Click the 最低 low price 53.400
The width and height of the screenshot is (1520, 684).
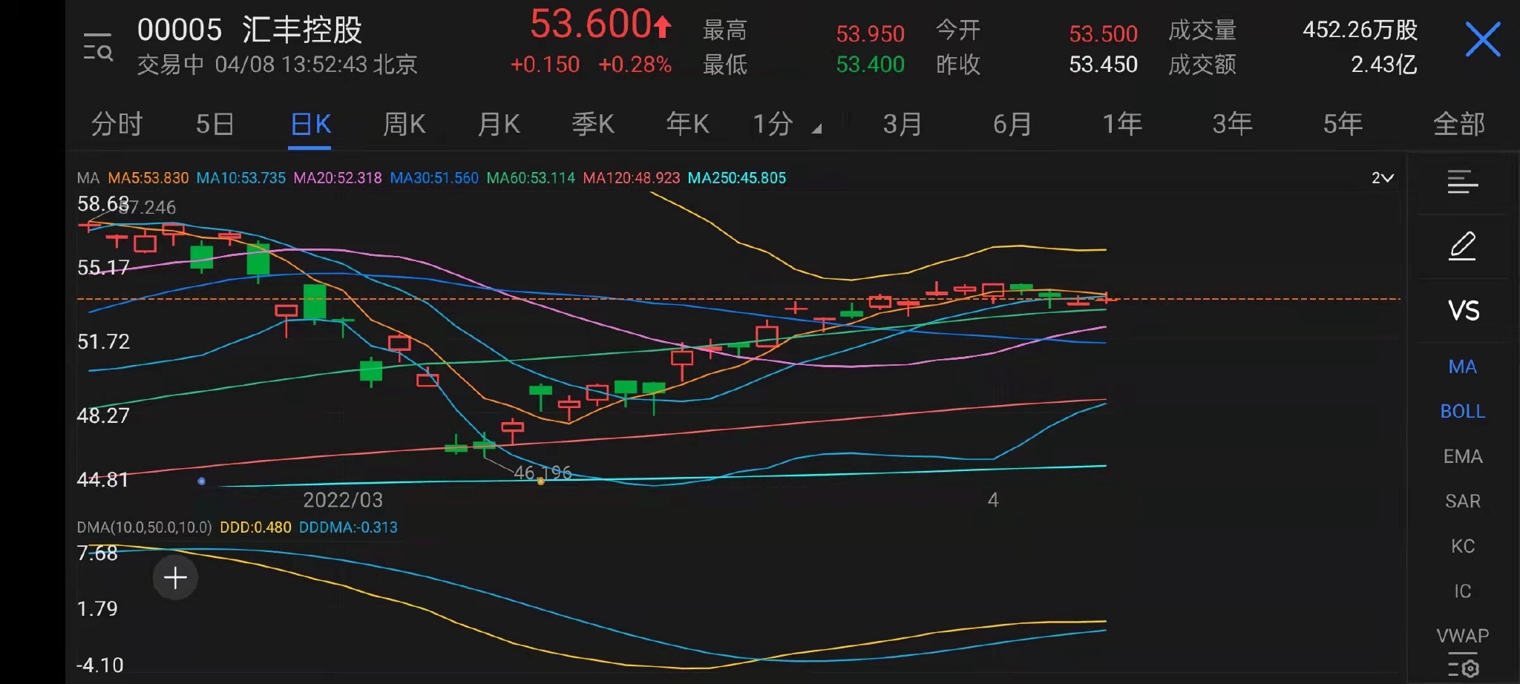click(870, 65)
